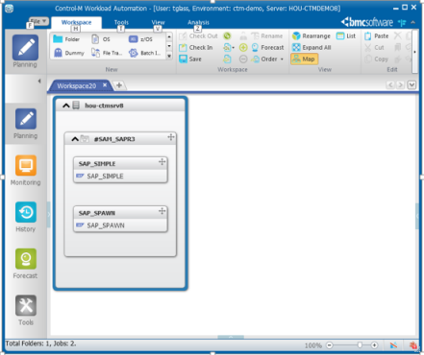424x355 pixels.
Task: Click the Rename button
Action: click(267, 35)
